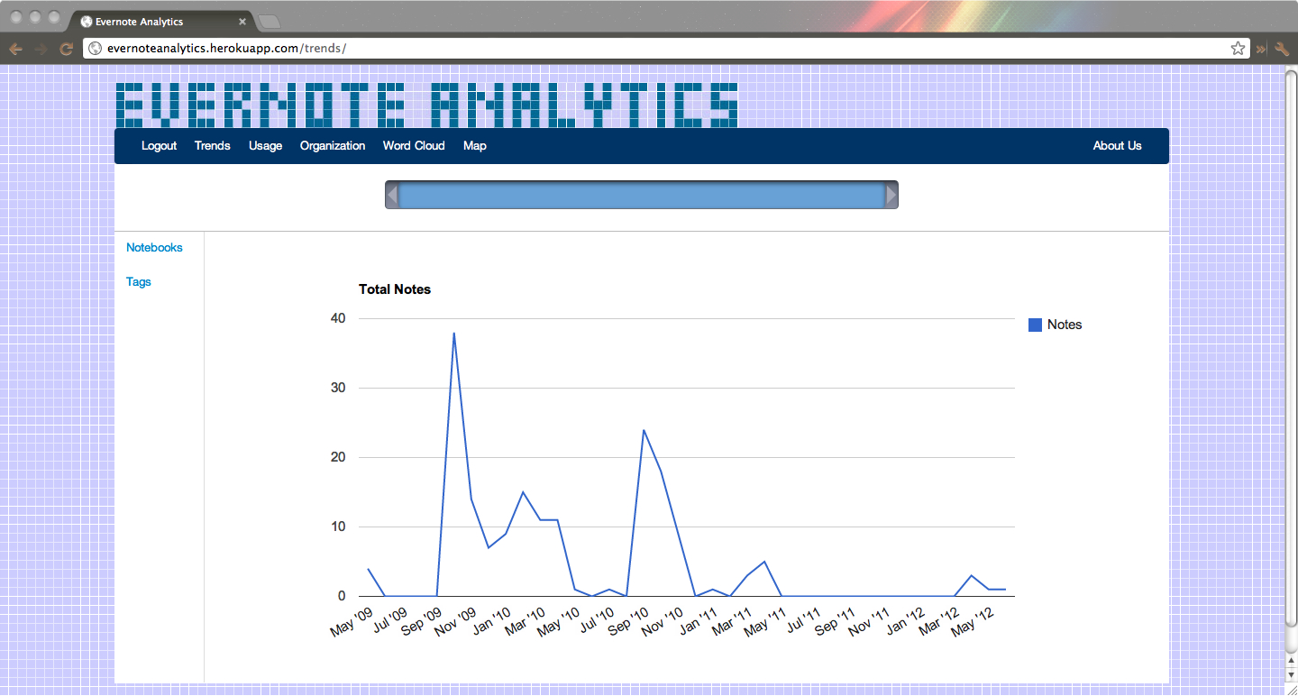
Task: Click the 10 y-axis value
Action: pyautogui.click(x=338, y=527)
